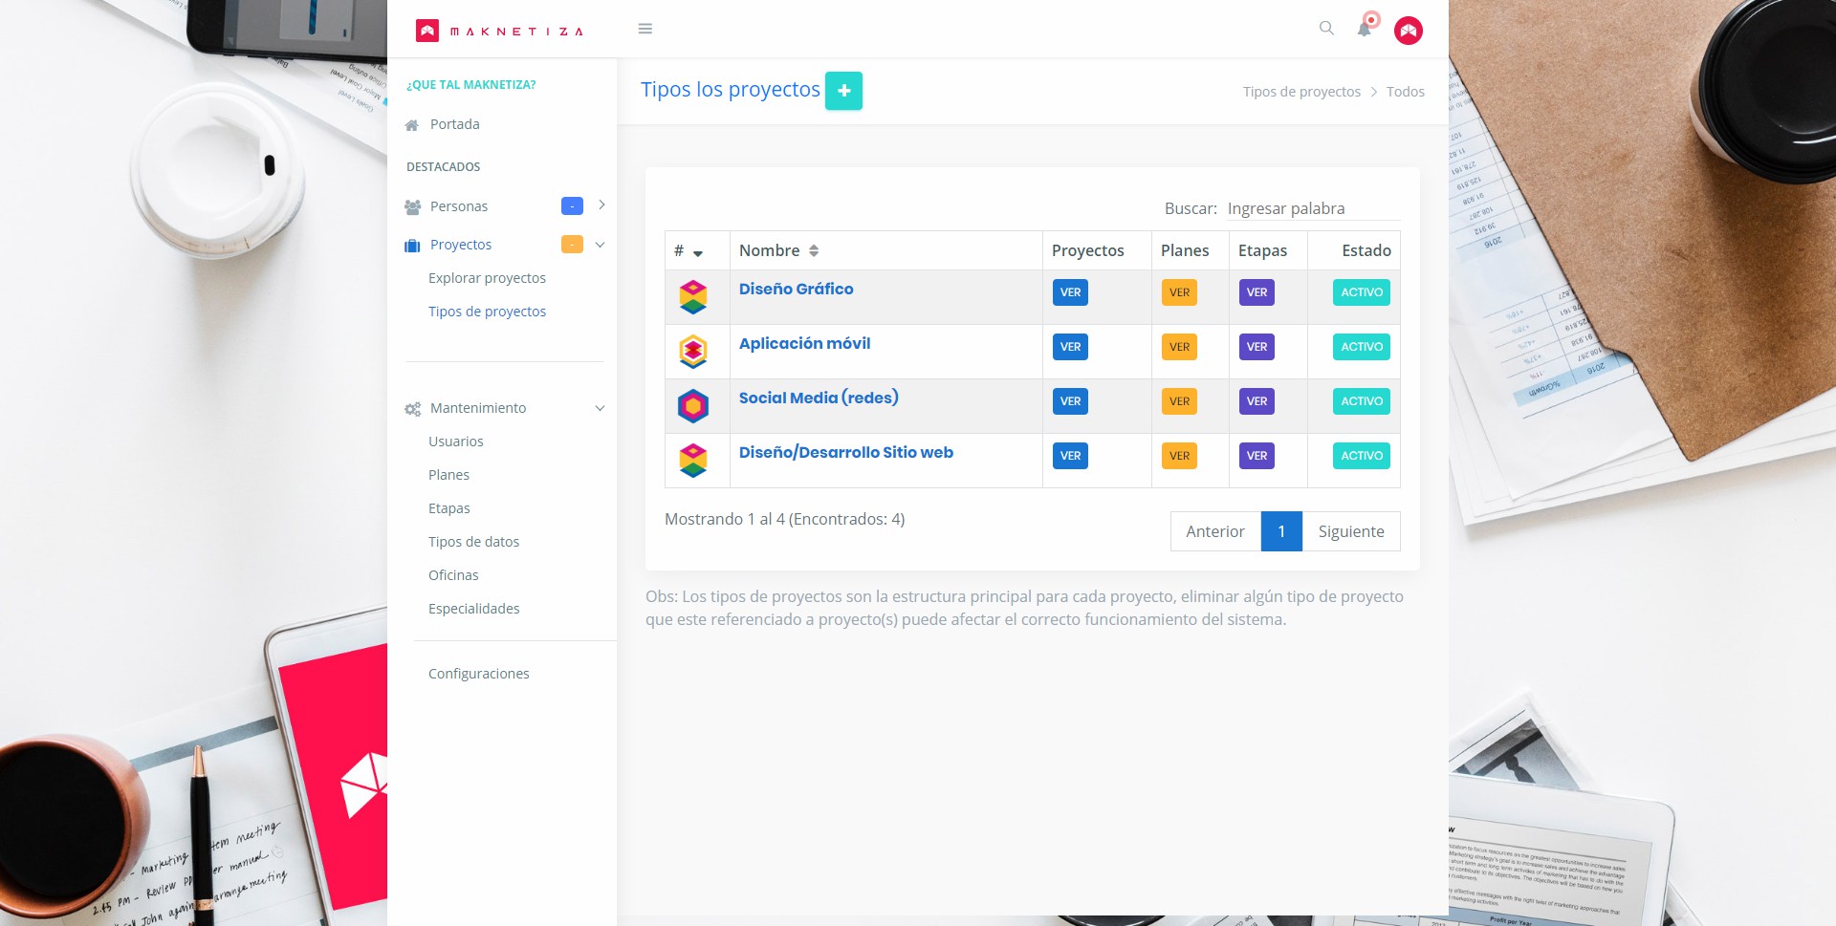Viewport: 1836px width, 926px height.
Task: Open Oficinas in the sidebar
Action: [x=453, y=575]
